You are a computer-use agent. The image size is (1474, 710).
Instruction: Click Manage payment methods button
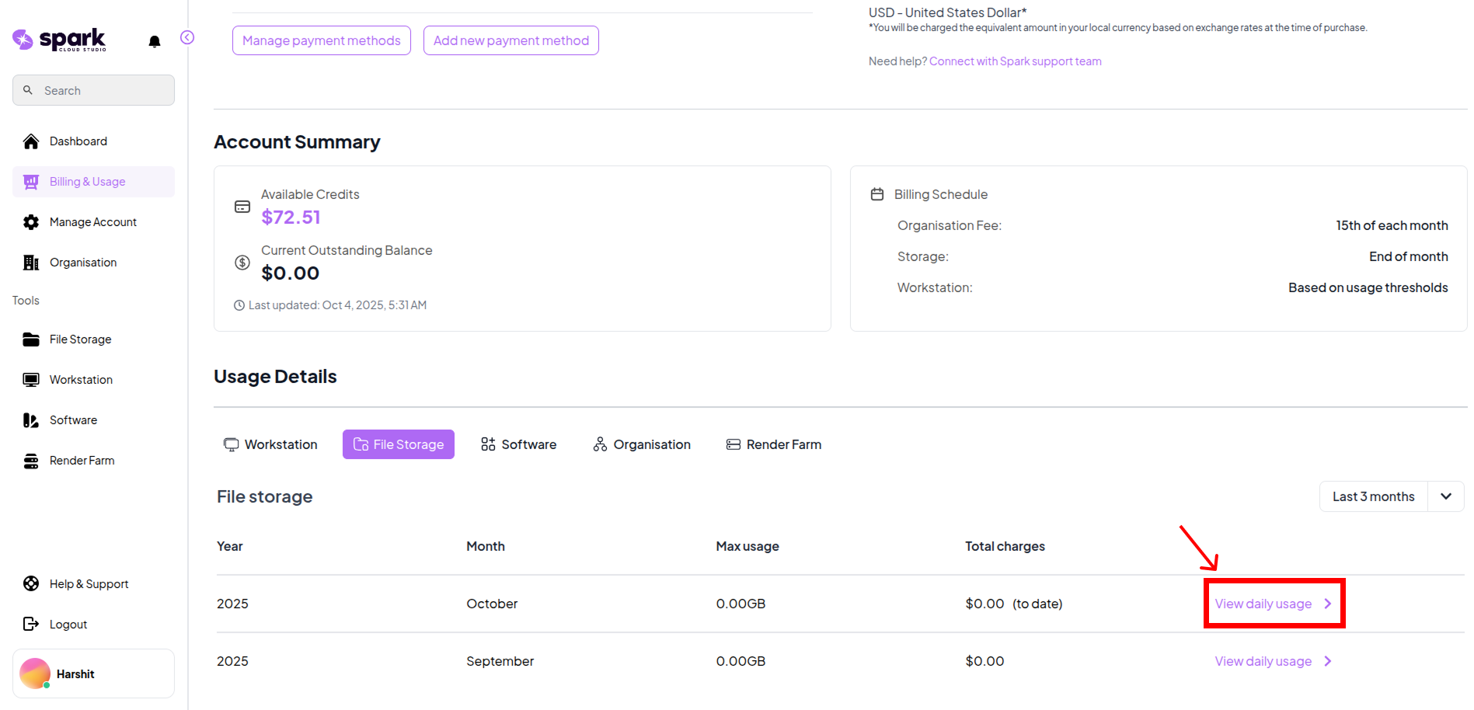point(321,40)
